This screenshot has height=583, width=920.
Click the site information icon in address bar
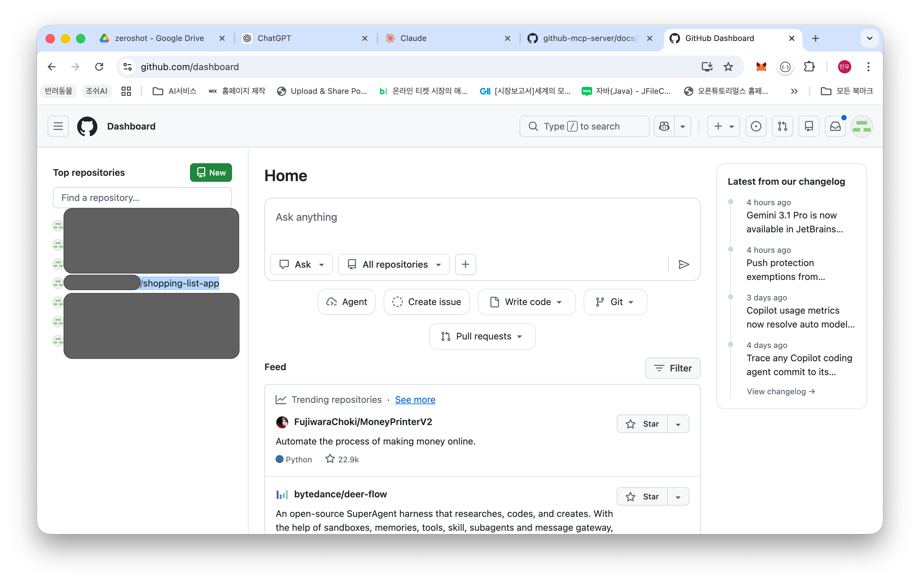pos(128,67)
